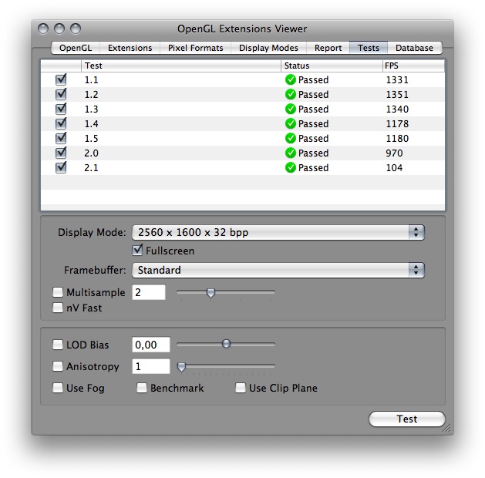Sort by the Test column header
485x478 pixels.
[x=181, y=66]
